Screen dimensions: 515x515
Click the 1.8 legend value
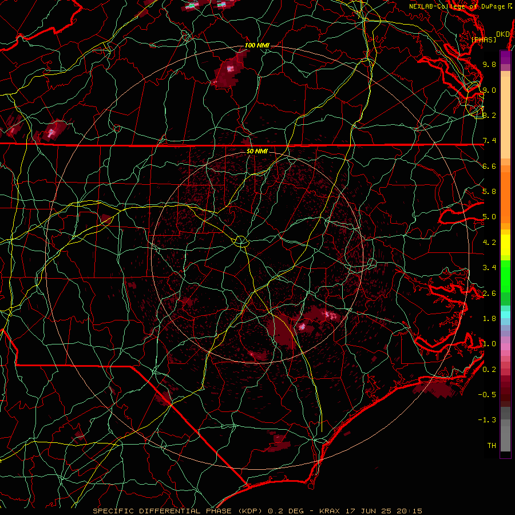(x=489, y=319)
